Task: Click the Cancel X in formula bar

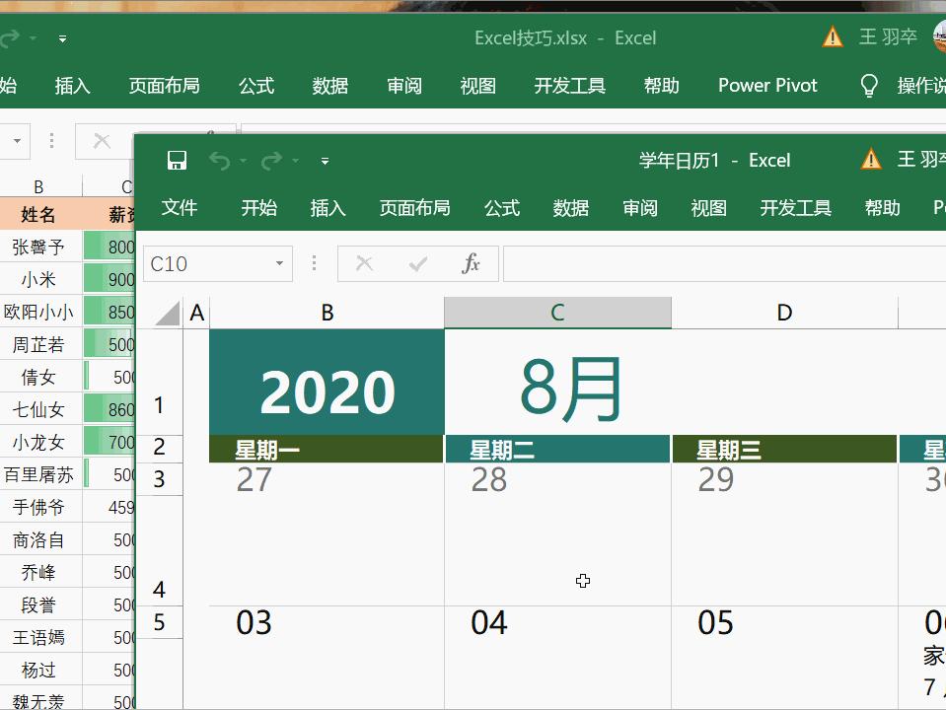Action: (364, 263)
